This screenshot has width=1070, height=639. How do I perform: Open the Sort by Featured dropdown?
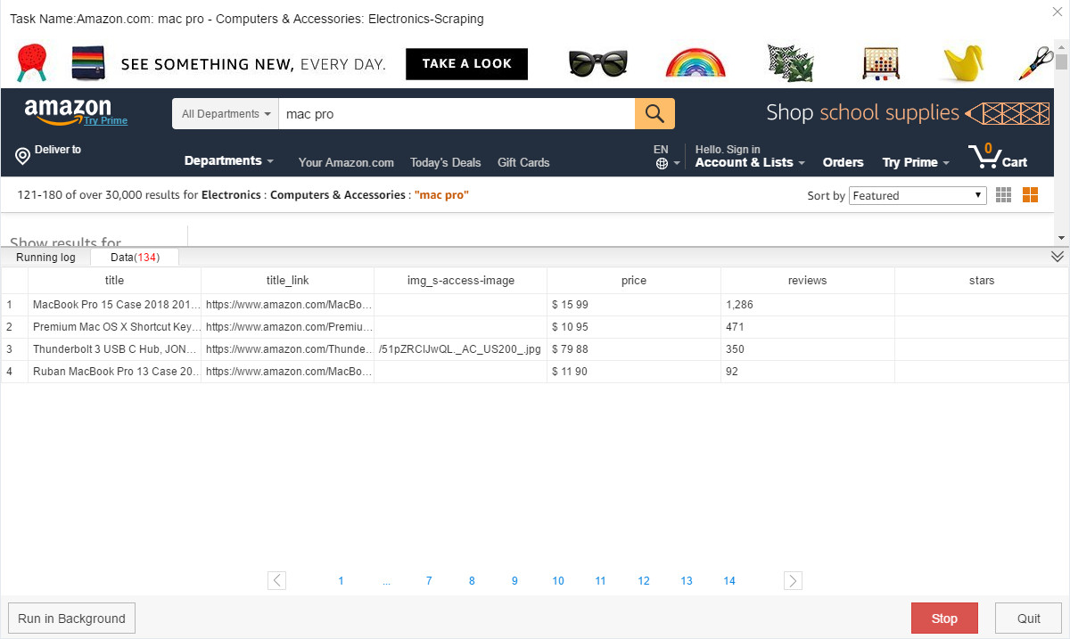[x=918, y=195]
